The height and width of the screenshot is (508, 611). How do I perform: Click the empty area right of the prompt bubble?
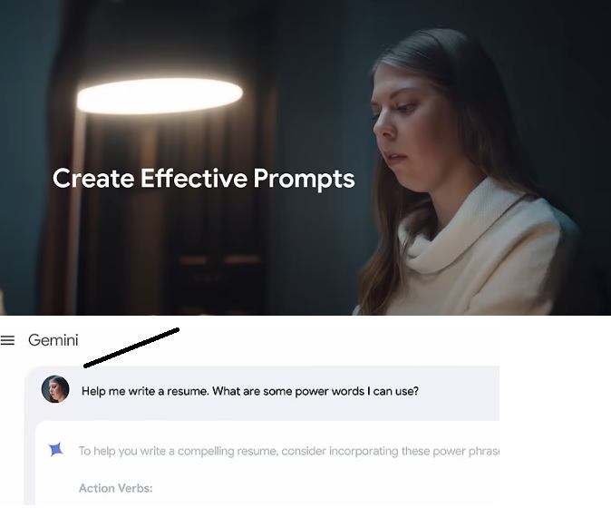click(555, 393)
